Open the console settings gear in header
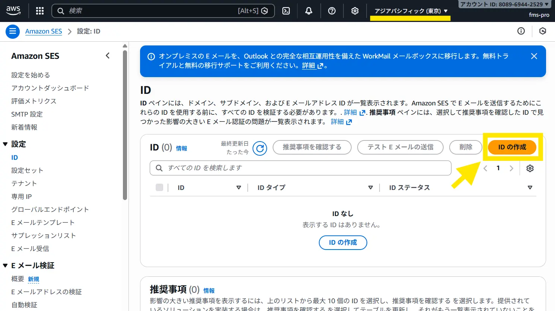This screenshot has width=555, height=311. tap(355, 11)
